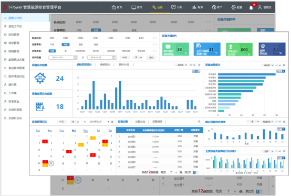The image size is (291, 196).
Task: Click the 配置 configuration icon in top bar
Action: tap(233, 7)
